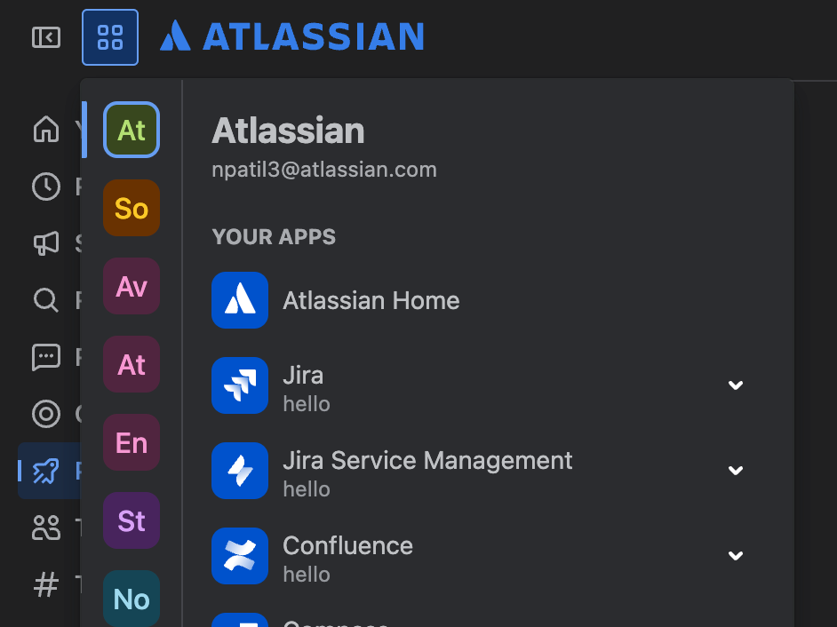Screen dimensions: 837x627
Task: Expand the Jira sites chevron
Action: pyautogui.click(x=736, y=385)
